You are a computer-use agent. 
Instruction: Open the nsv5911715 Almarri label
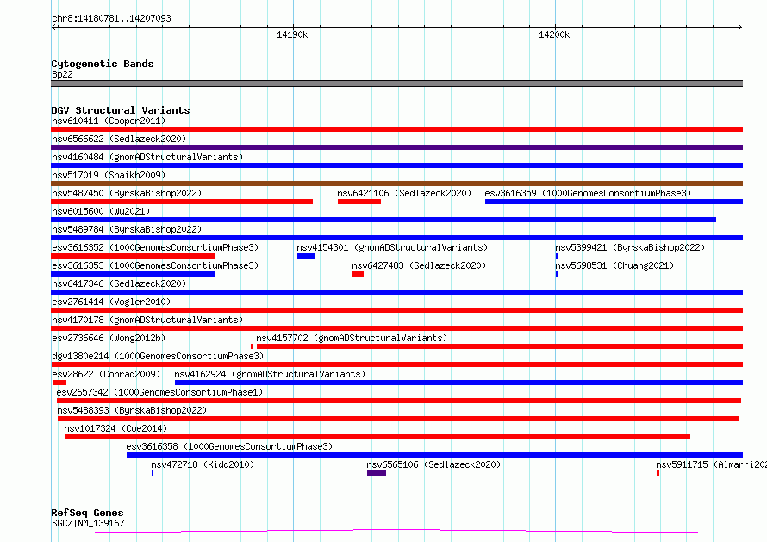point(711,464)
